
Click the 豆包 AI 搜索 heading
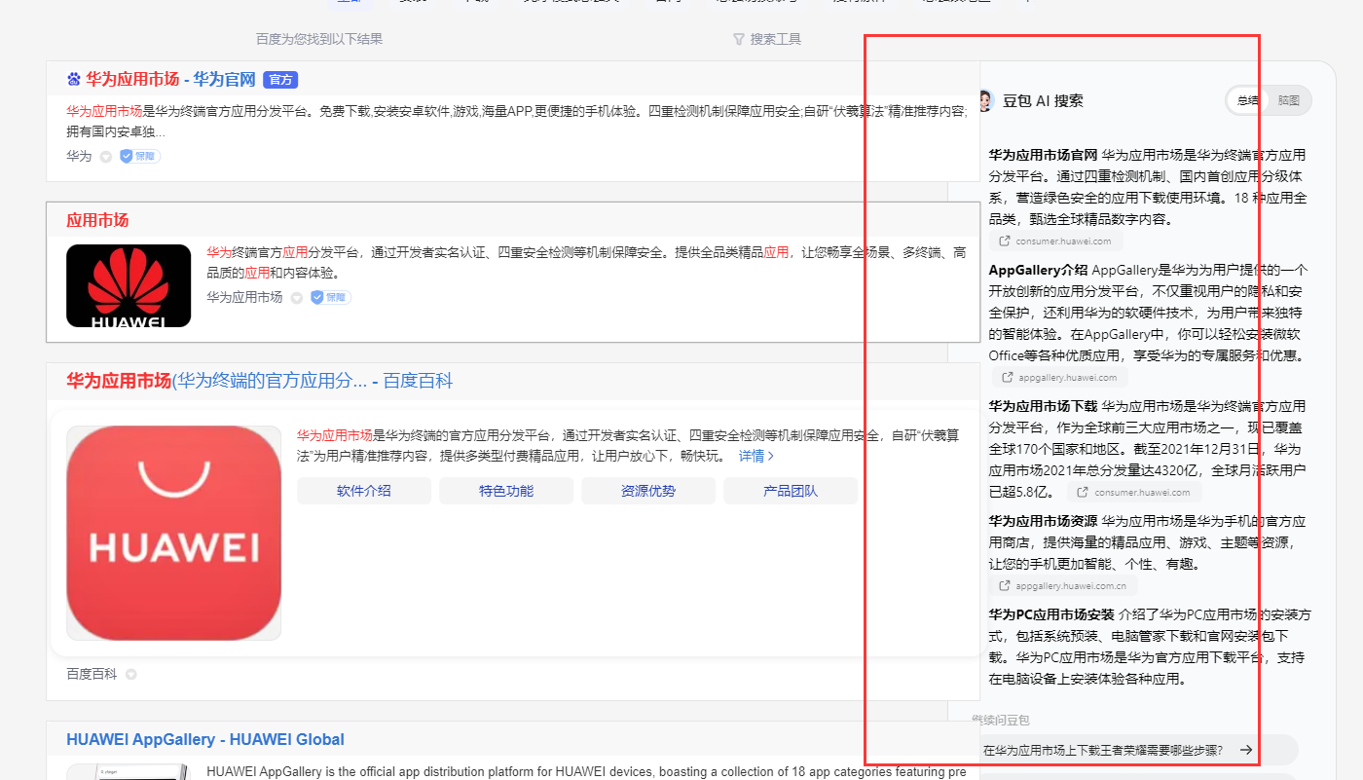point(1043,100)
